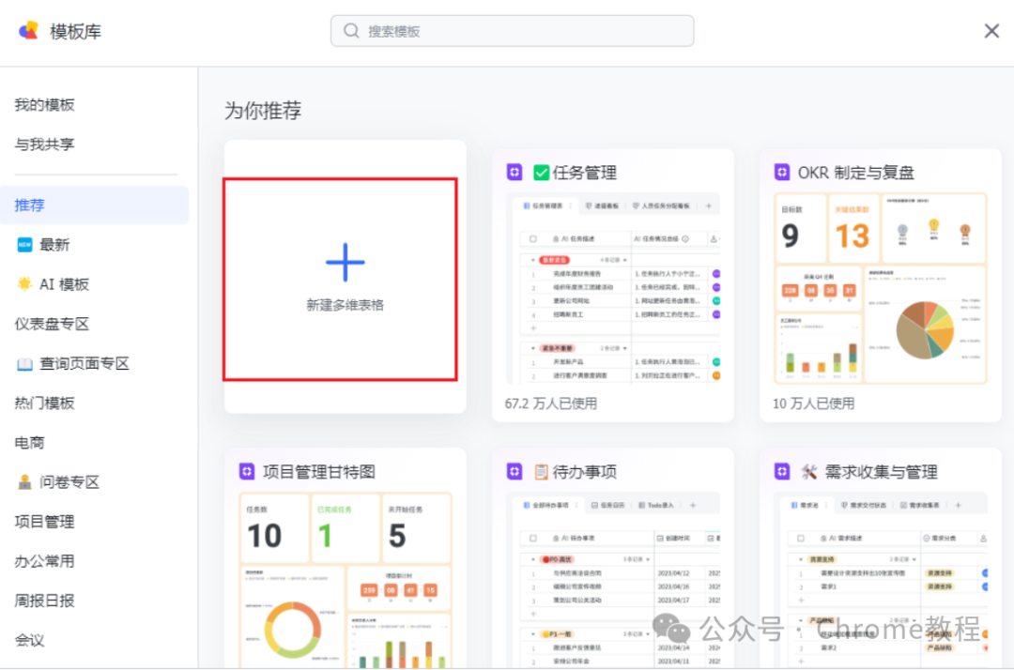
Task: Open the 需求收集与管理 template preview
Action: tap(881, 580)
